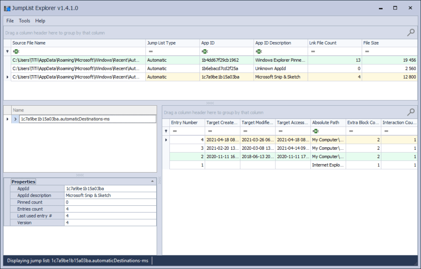Open the Tools menu
Viewport: 421px width, 269px height.
[24, 21]
